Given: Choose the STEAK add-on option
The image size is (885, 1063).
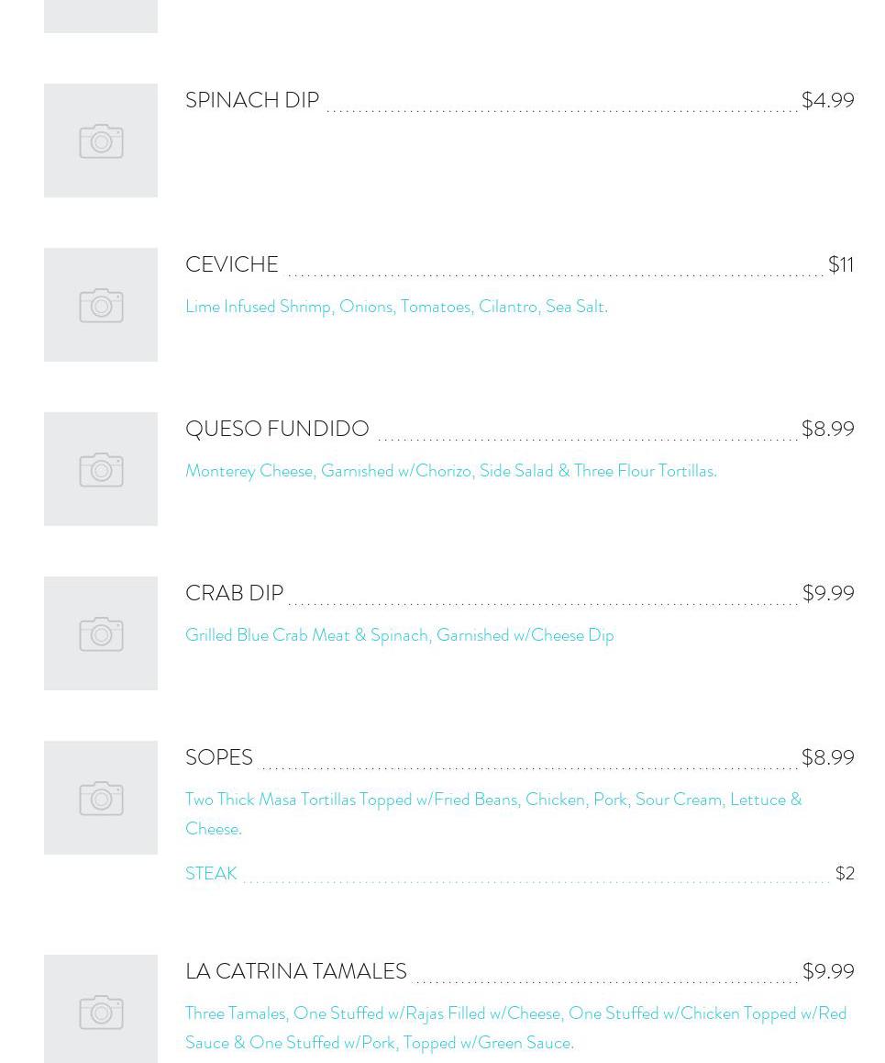Looking at the screenshot, I should point(211,873).
